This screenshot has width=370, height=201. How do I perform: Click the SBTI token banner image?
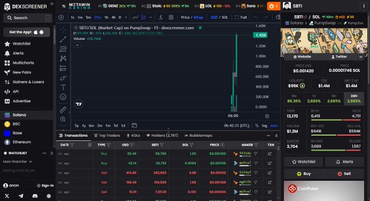coord(324,41)
